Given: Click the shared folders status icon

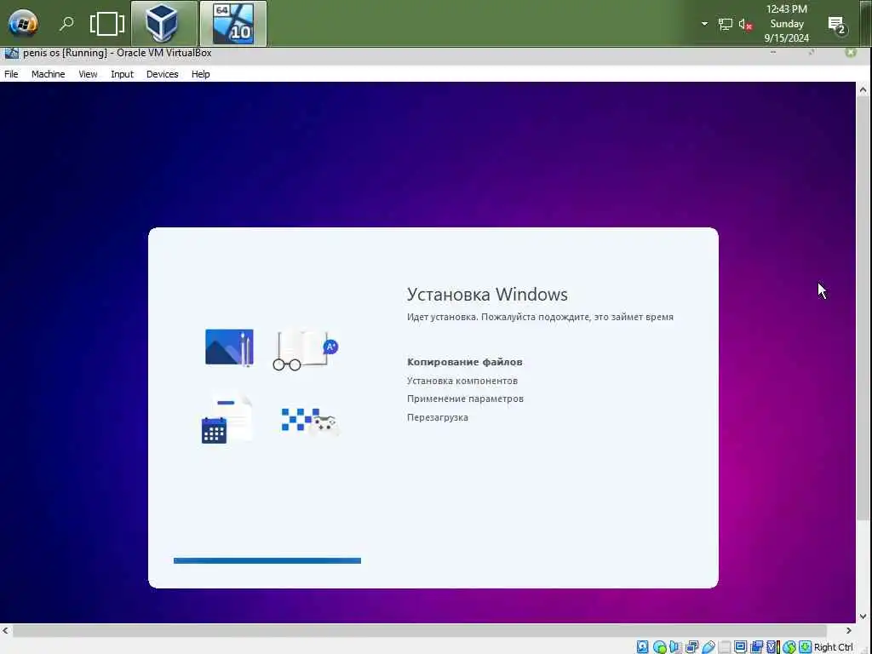Looking at the screenshot, I should click(724, 647).
